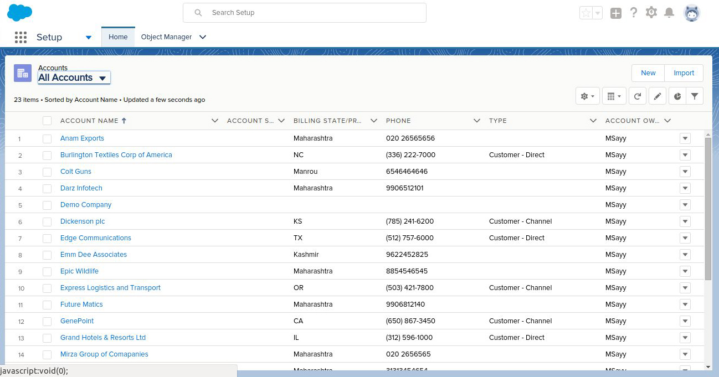Sort by the Phone column header

[398, 121]
